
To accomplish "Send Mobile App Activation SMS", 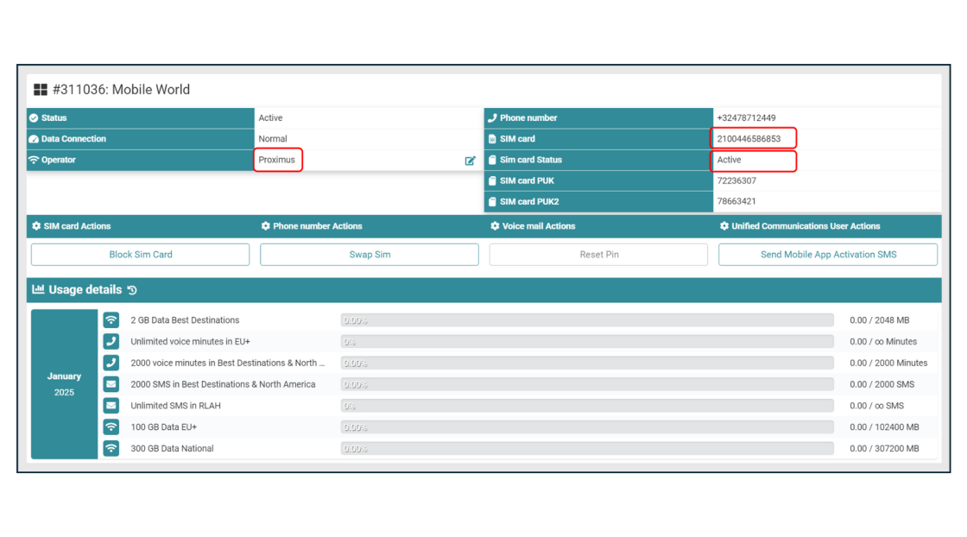I will click(828, 255).
